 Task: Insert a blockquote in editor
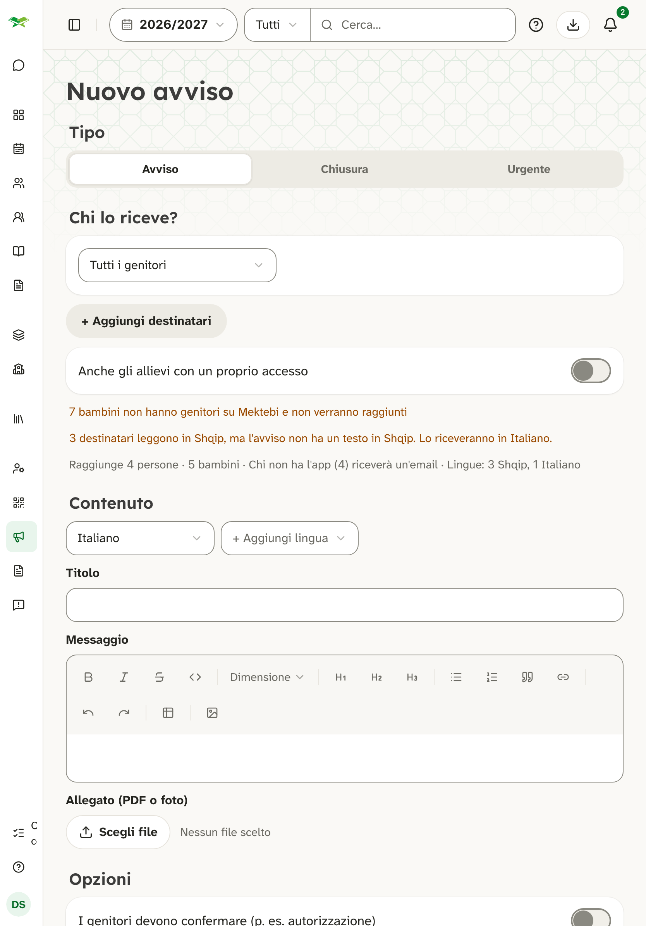pos(527,677)
